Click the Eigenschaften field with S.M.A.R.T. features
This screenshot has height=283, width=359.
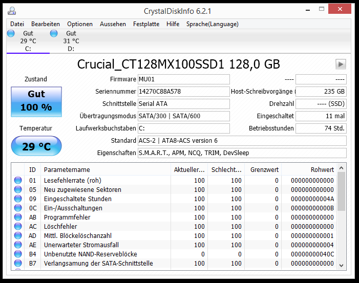[242, 153]
